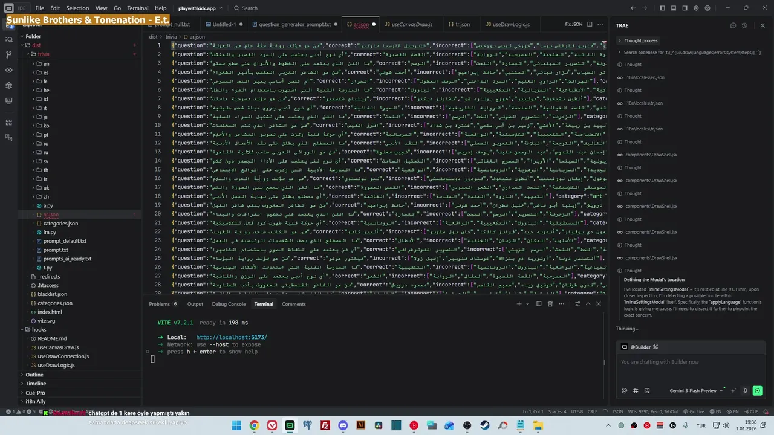Viewport: 774px width, 435px height.
Task: Click the Fix JSON button
Action: (x=573, y=24)
